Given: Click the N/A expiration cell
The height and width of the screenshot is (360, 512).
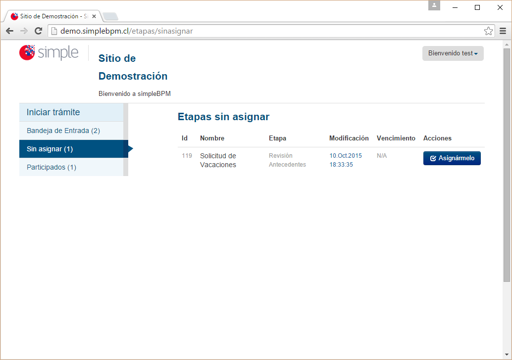Looking at the screenshot, I should (x=382, y=156).
